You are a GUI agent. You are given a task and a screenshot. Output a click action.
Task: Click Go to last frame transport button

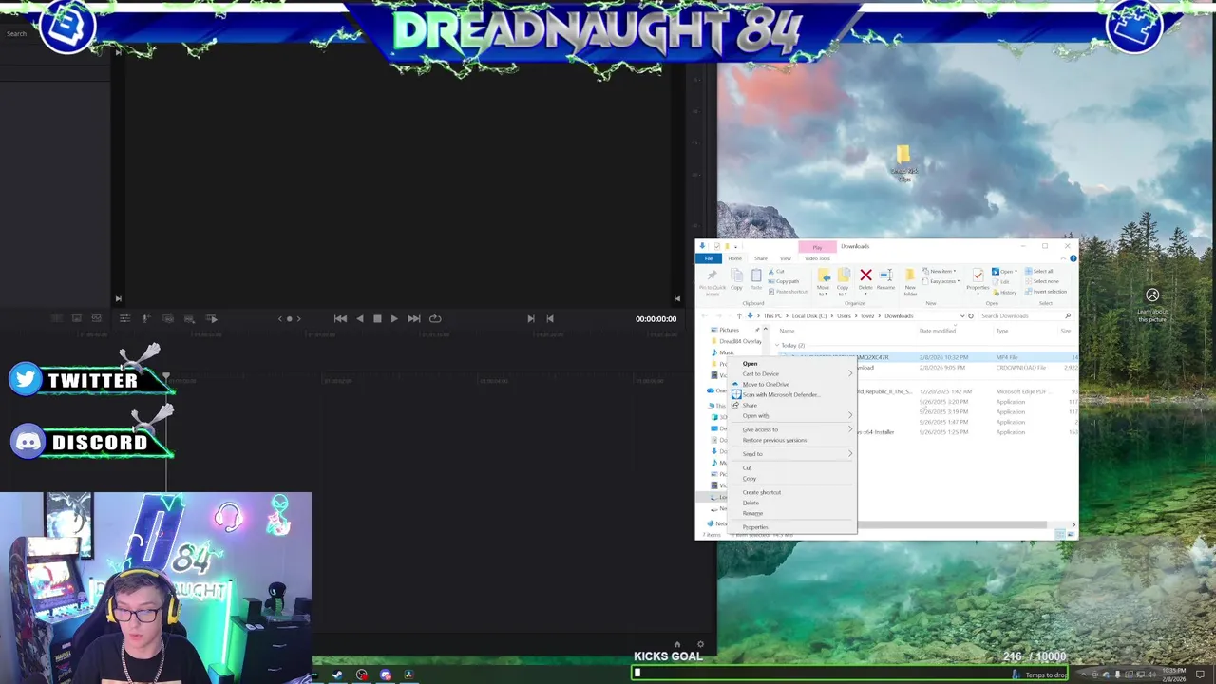click(x=414, y=318)
